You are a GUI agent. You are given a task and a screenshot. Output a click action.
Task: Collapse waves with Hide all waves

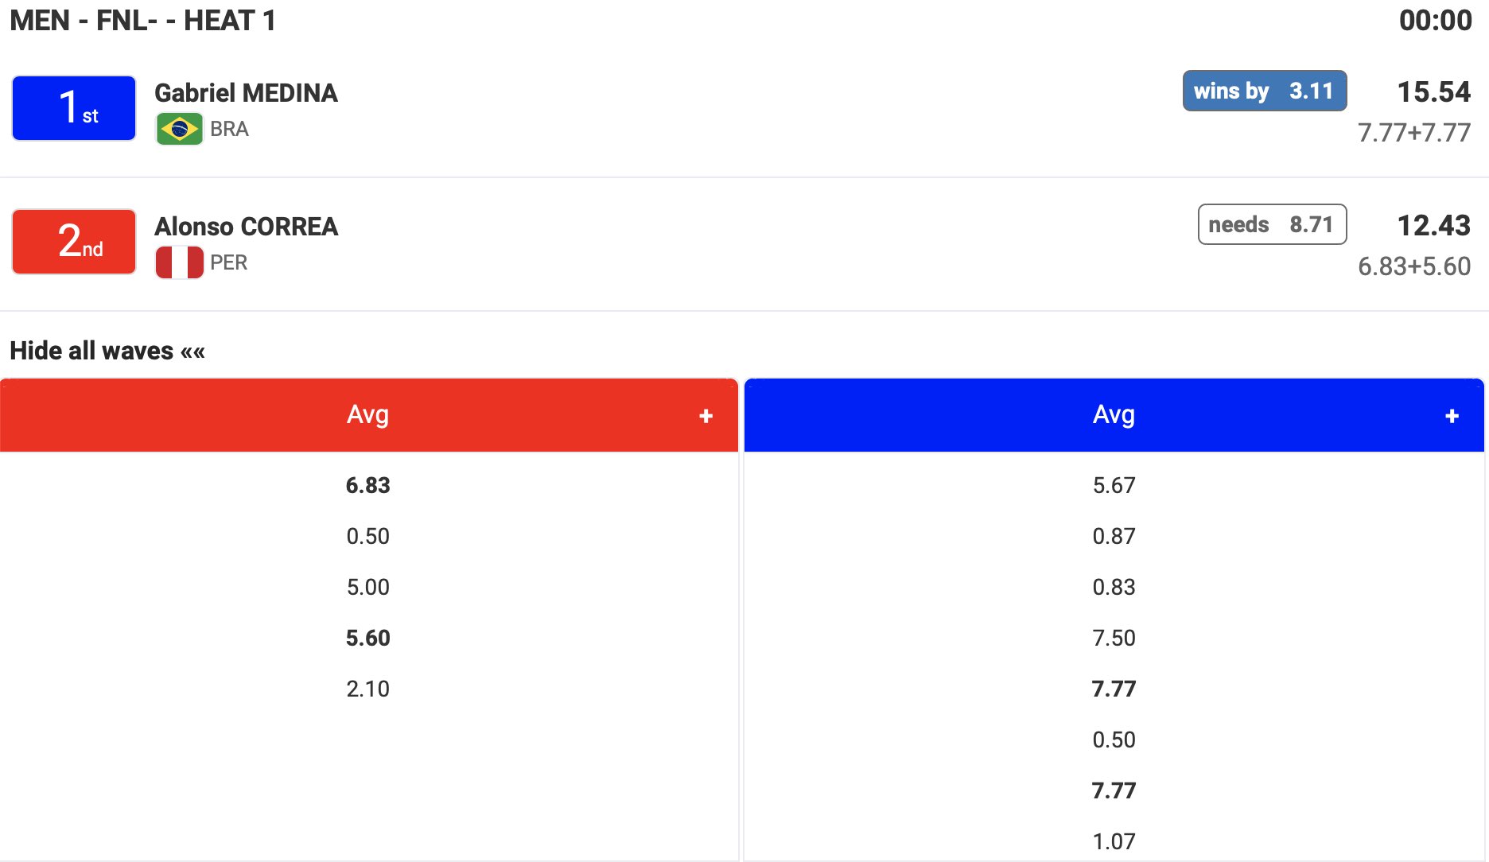(107, 351)
